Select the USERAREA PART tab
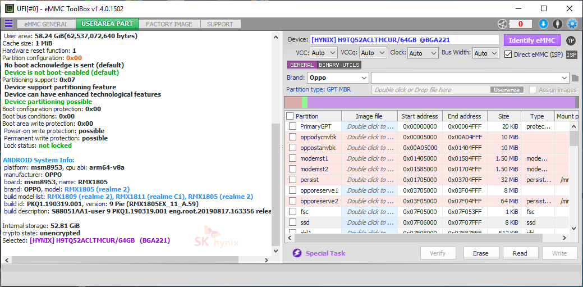This screenshot has width=583, height=287. 107,24
